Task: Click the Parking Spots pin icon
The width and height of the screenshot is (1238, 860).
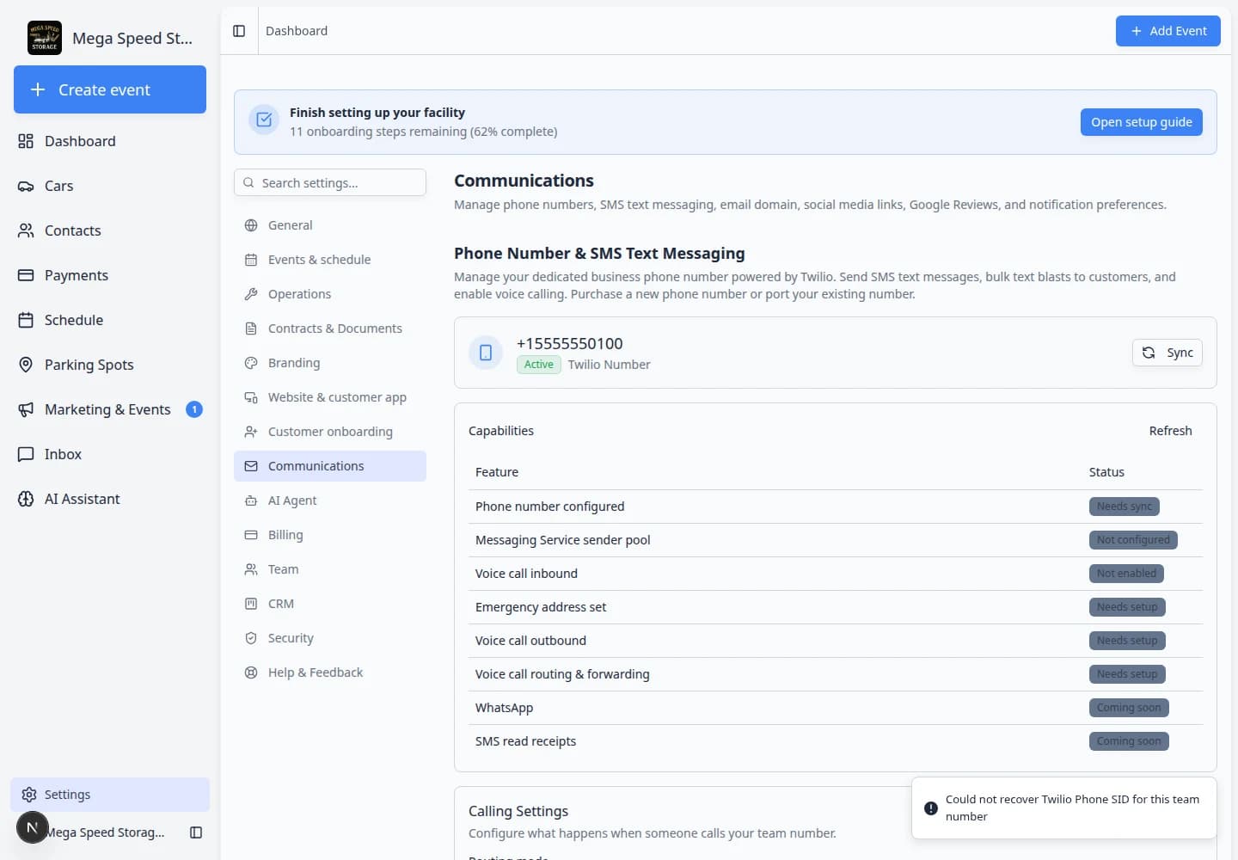Action: point(26,365)
